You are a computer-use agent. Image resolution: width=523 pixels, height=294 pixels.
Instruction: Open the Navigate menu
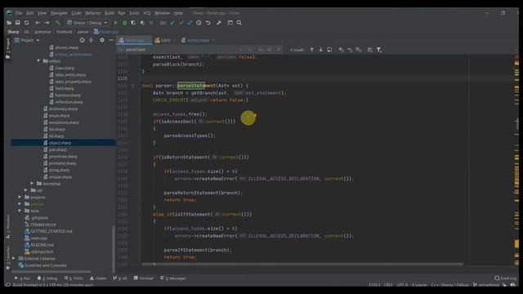[x=59, y=13]
